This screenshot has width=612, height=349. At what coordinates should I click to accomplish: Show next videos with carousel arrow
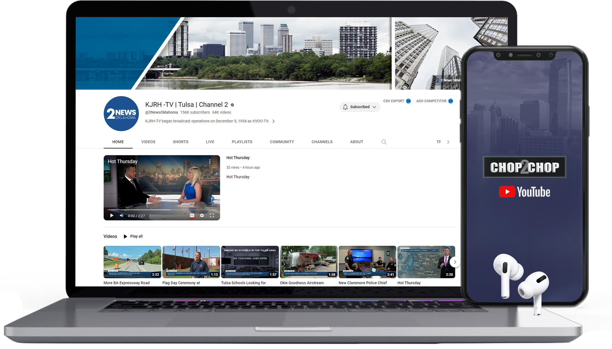[x=455, y=262]
